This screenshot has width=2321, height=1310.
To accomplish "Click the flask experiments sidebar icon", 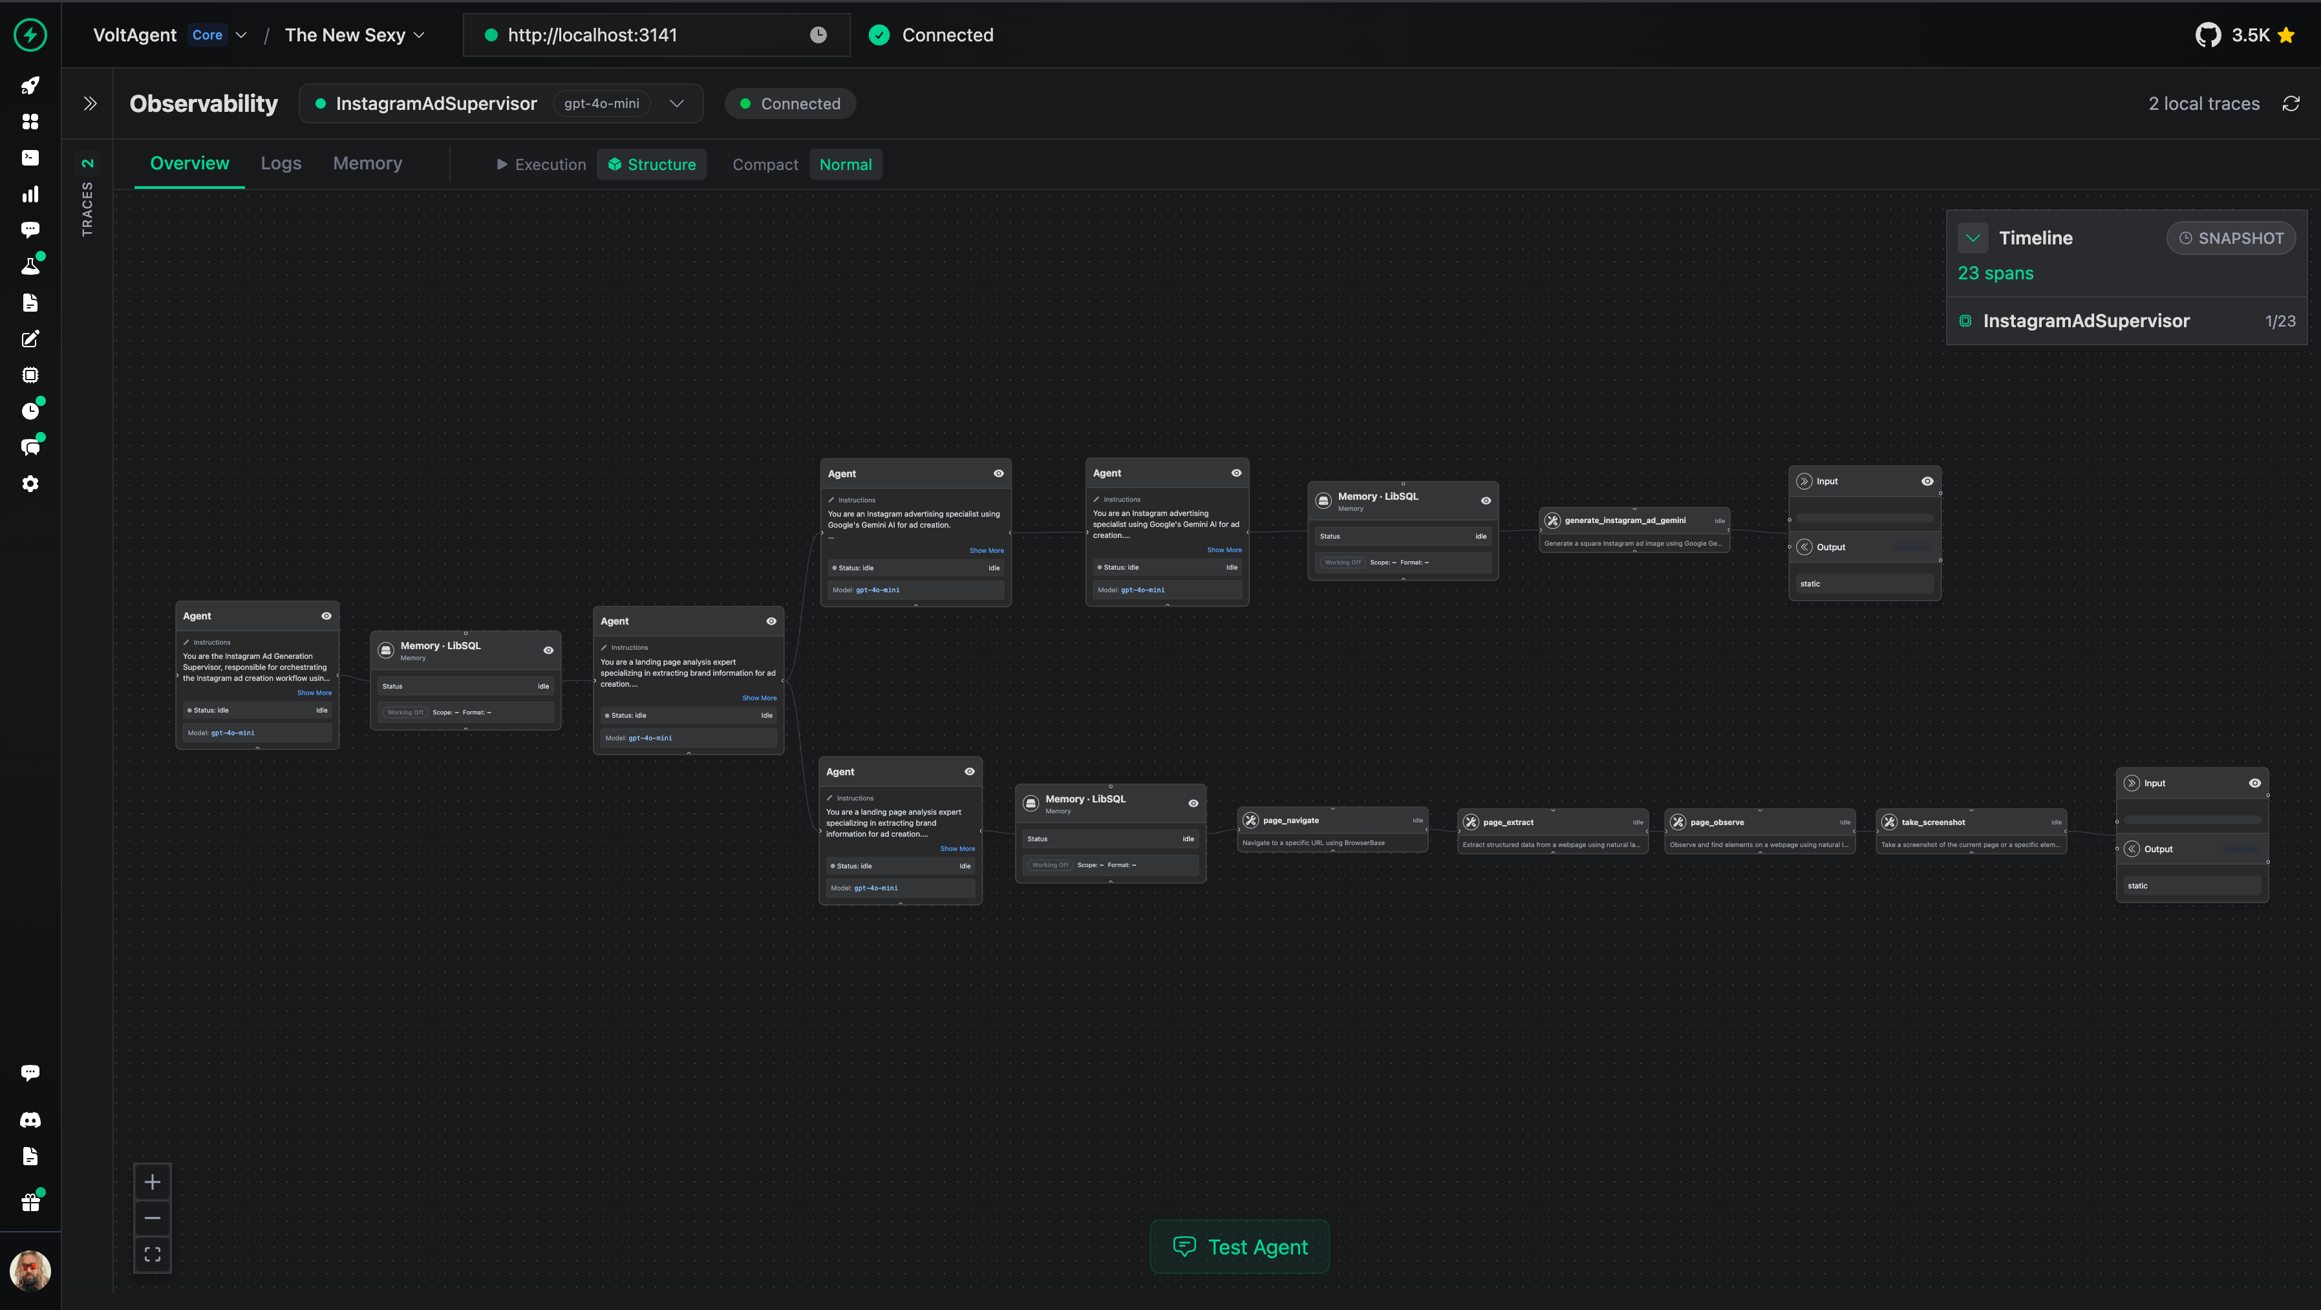I will (30, 266).
